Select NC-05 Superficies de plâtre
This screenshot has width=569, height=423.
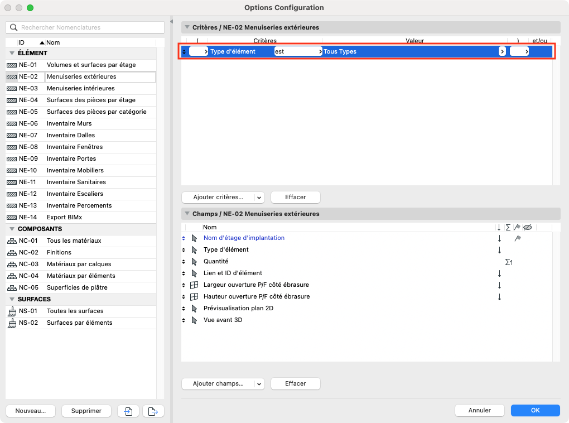pos(81,287)
